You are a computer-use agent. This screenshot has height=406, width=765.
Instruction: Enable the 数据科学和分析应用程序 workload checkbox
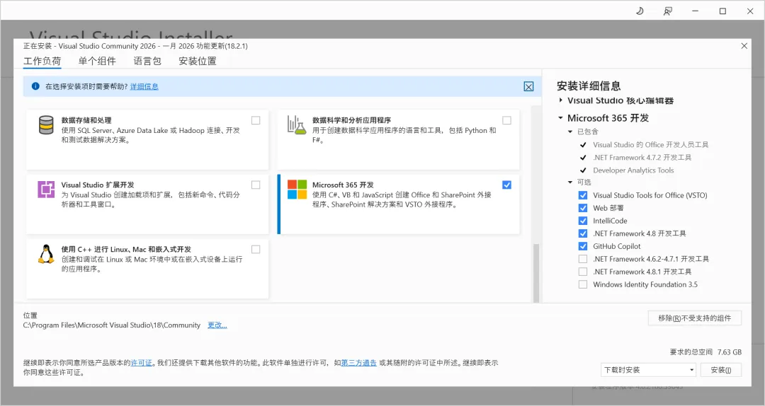coord(507,120)
